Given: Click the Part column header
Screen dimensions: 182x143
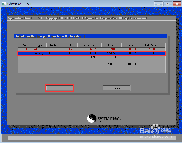Looking at the screenshot, I should pyautogui.click(x=25, y=45).
